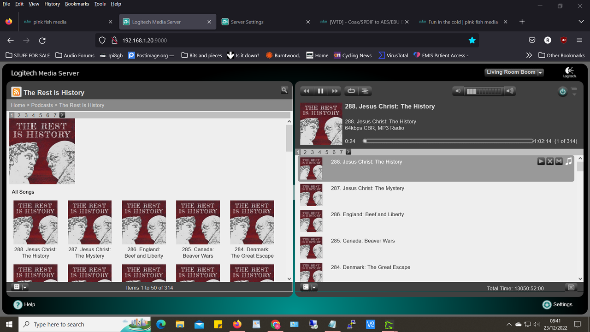The height and width of the screenshot is (332, 590).
Task: Open the Other Bookmarks folder
Action: click(561, 55)
